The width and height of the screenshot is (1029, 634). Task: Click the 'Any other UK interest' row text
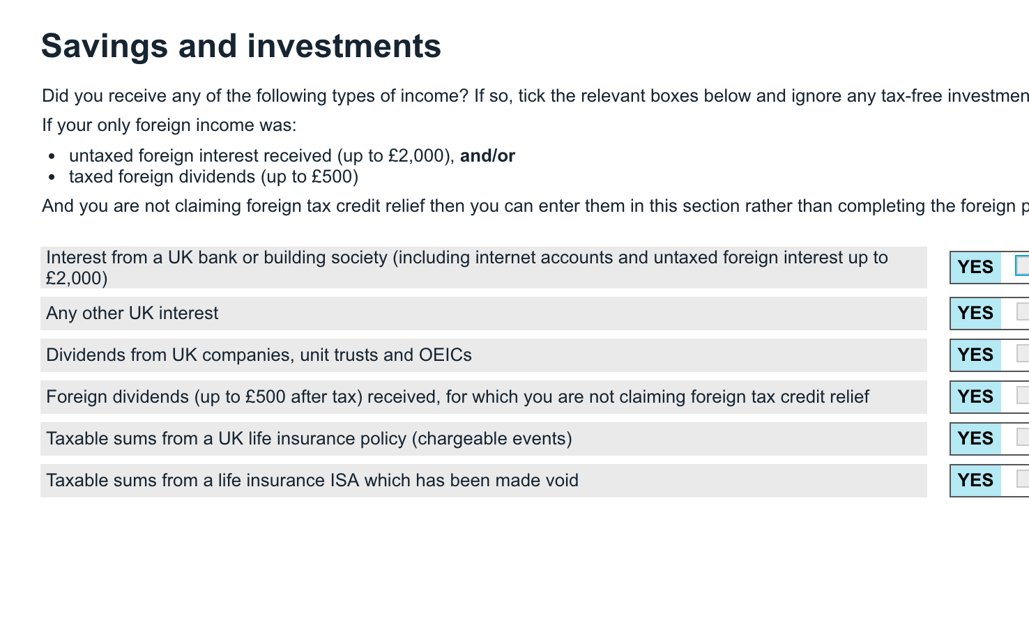132,314
